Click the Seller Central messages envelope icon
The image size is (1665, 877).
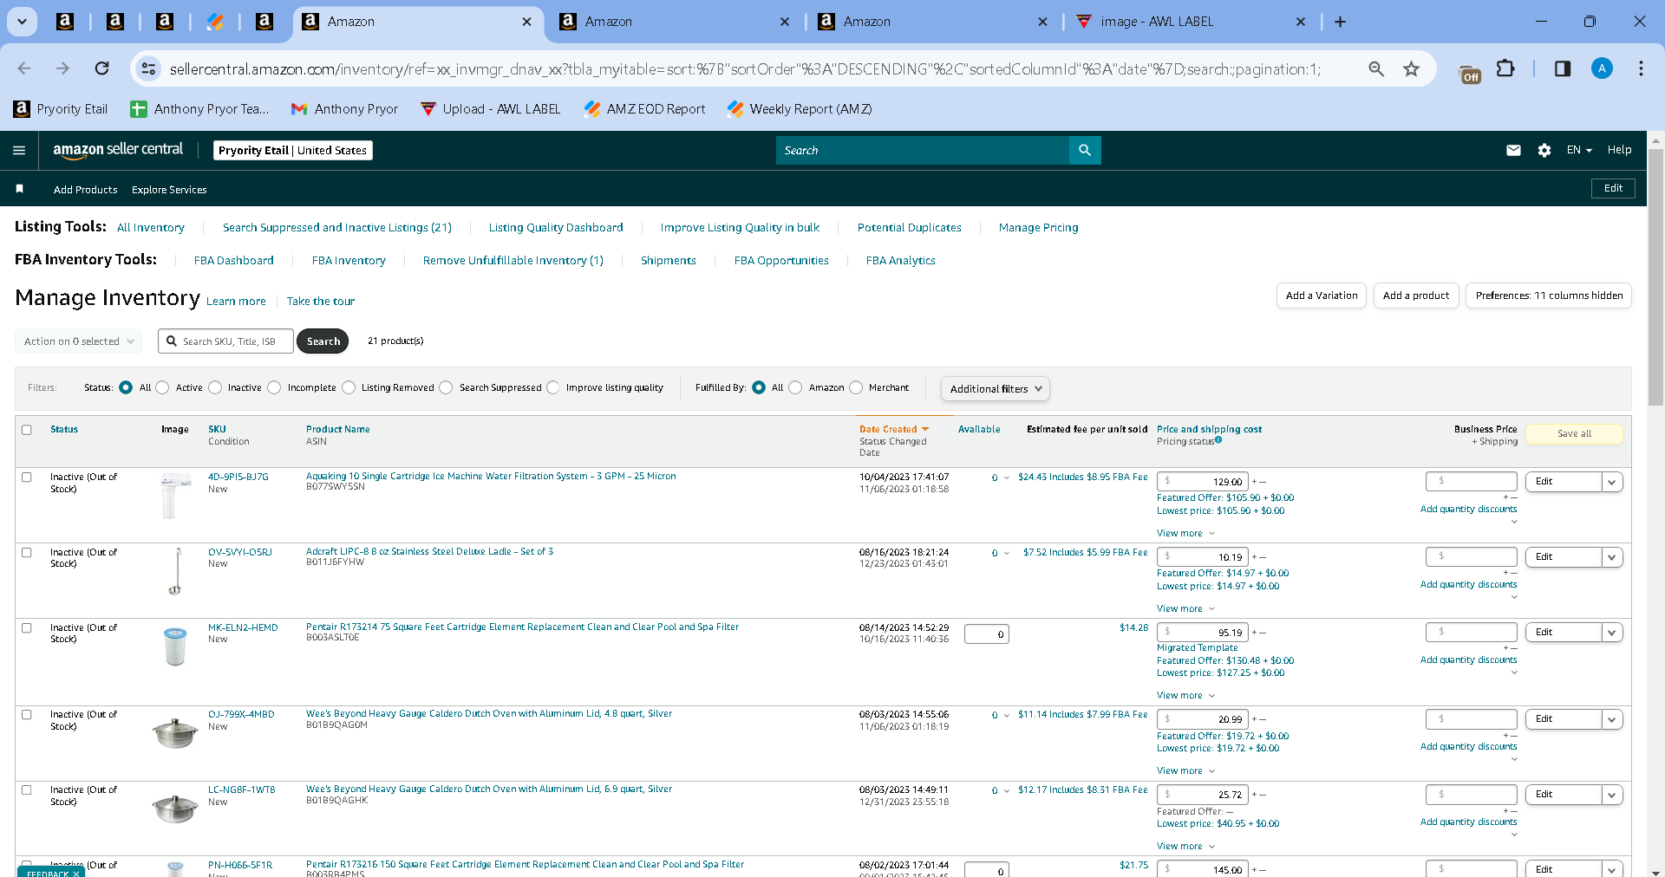tap(1513, 150)
